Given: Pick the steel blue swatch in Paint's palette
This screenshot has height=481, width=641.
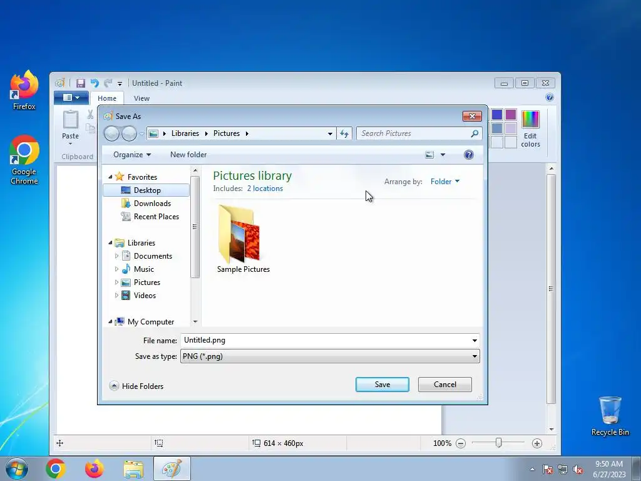Looking at the screenshot, I should (497, 128).
